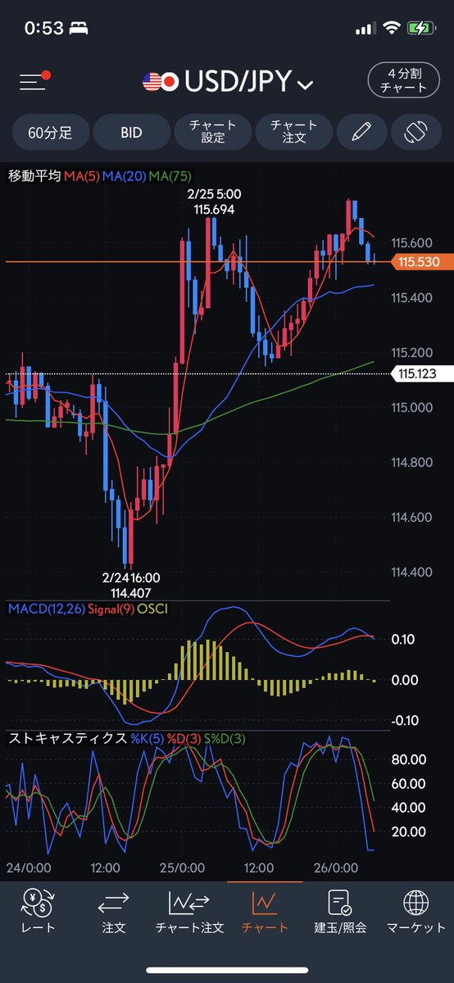Screen dimensions: 454x983
Task: Tap the S%D(3) stochastic label
Action: tap(225, 739)
